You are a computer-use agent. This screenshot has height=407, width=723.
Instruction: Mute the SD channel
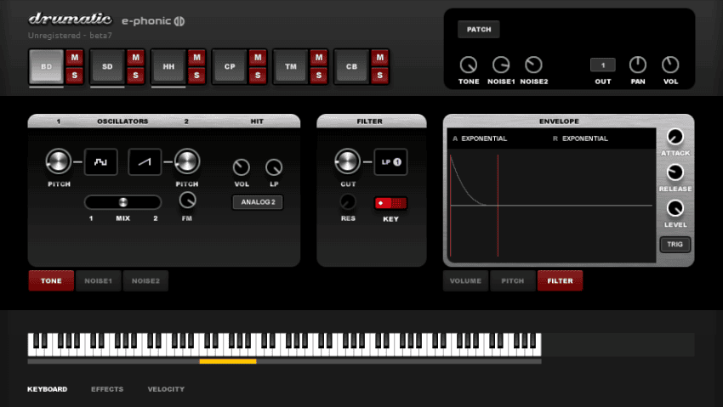click(x=135, y=58)
